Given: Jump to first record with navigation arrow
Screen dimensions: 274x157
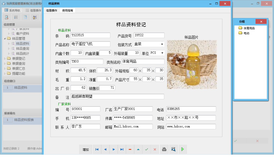Looking at the screenshot, I should [97, 149].
